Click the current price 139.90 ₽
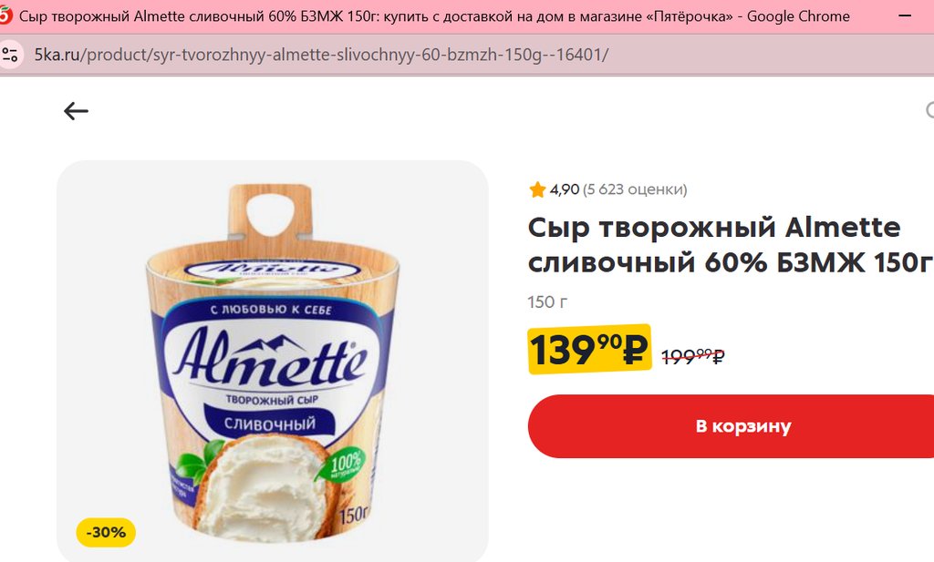Image resolution: width=934 pixels, height=562 pixels. [x=588, y=350]
